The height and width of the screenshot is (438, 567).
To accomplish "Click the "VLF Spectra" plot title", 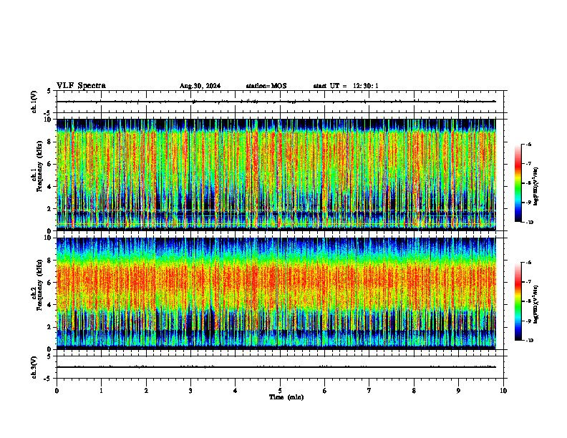I will (x=81, y=86).
